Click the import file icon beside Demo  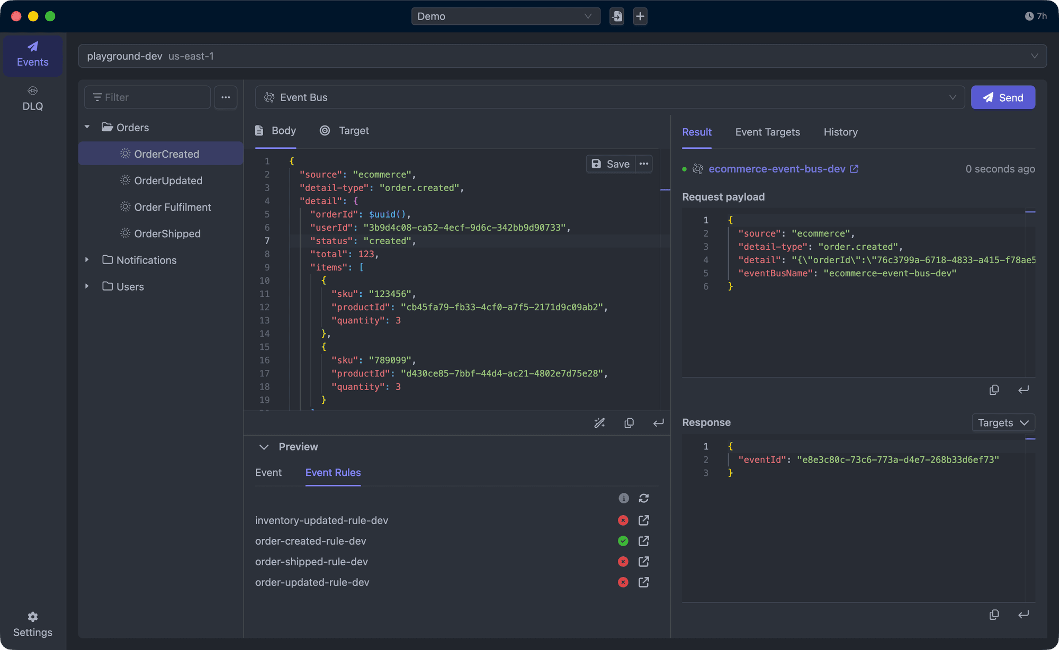[x=617, y=16]
